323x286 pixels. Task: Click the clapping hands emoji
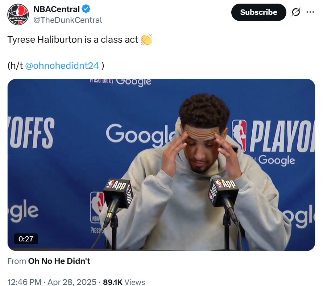(146, 40)
